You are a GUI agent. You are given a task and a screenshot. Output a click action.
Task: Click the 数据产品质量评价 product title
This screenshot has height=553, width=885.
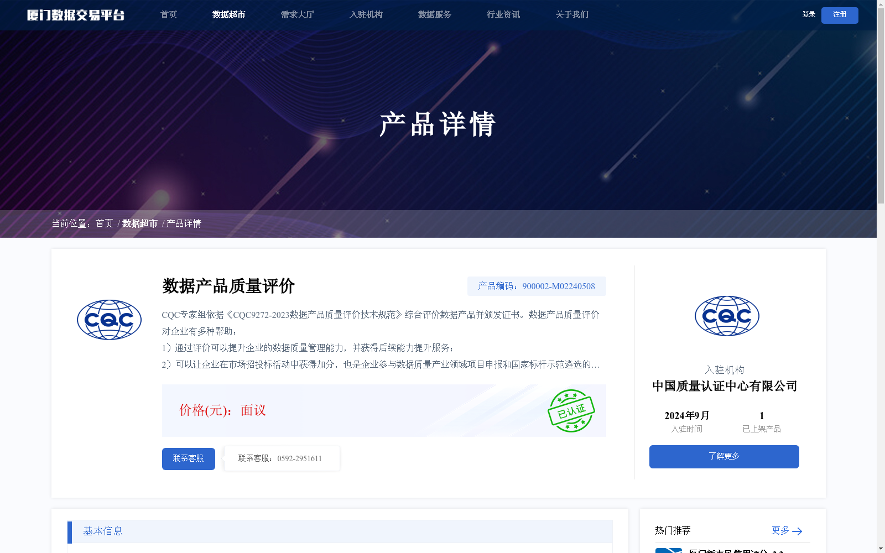228,286
